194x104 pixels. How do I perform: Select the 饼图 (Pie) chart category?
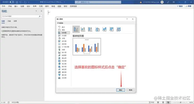click(64, 38)
